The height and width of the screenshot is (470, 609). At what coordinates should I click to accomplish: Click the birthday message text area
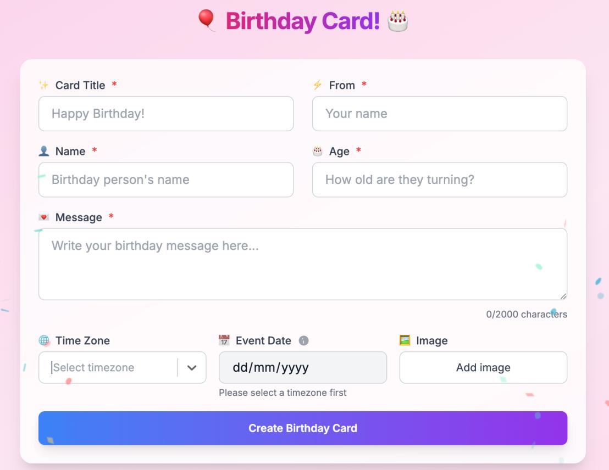click(303, 264)
